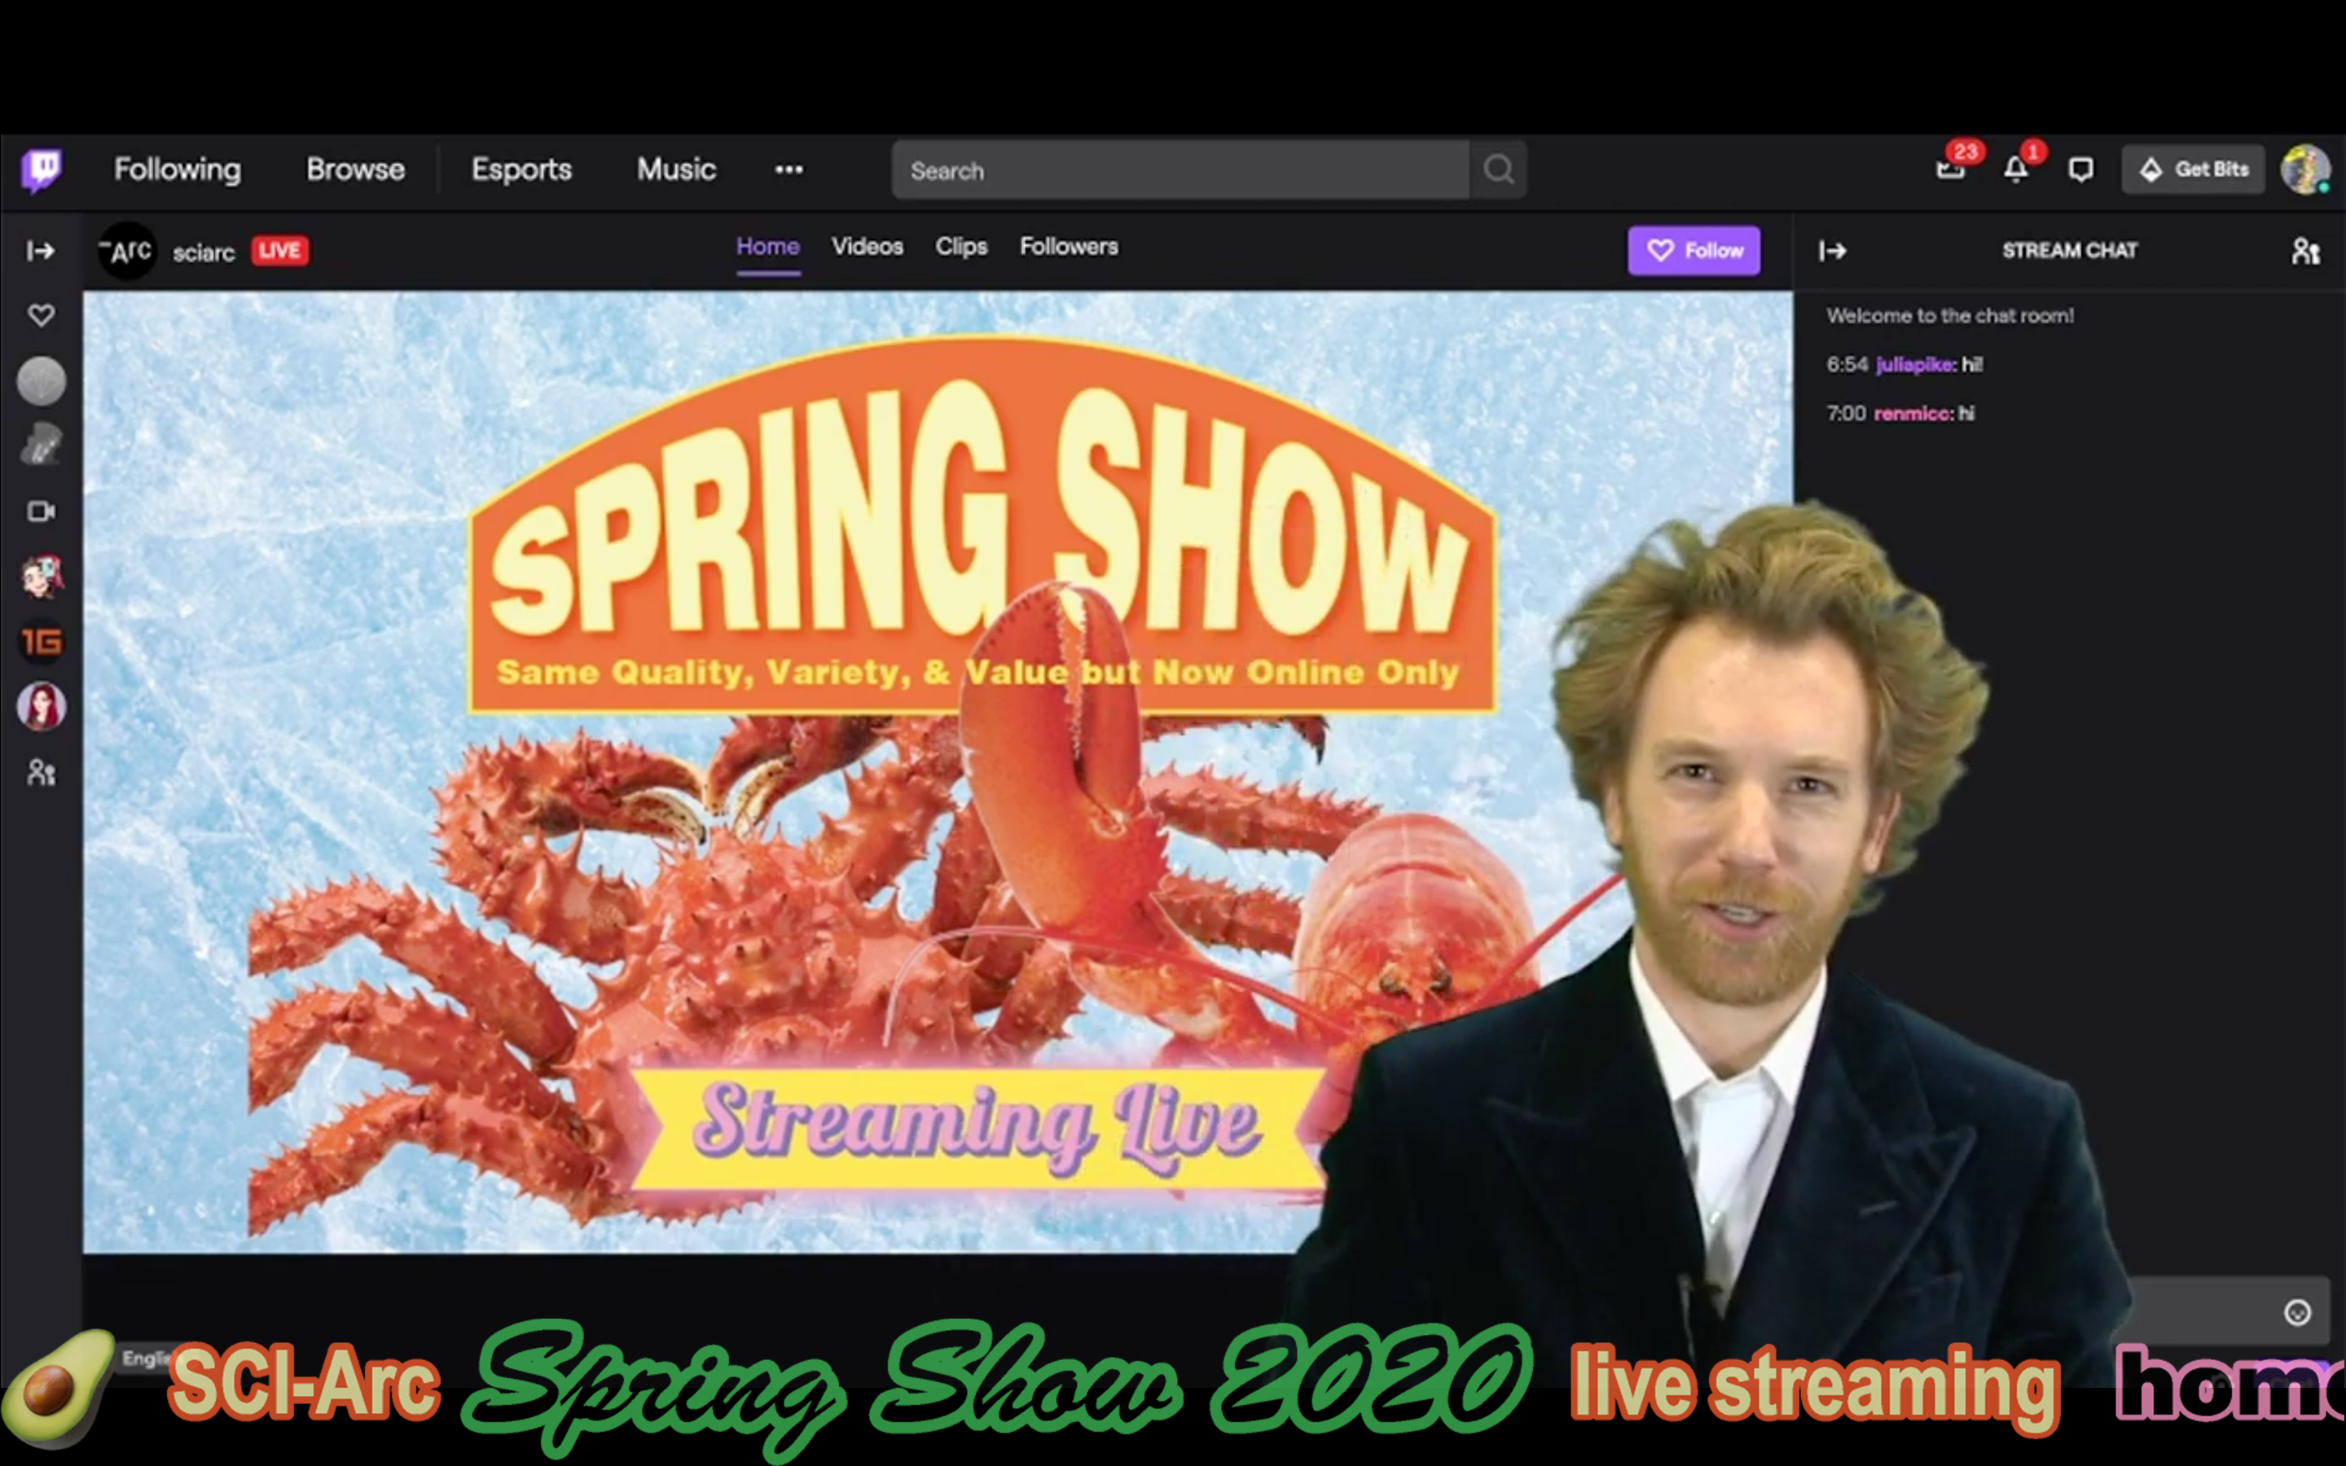2346x1466 pixels.
Task: Click the red LIVE badge
Action: [280, 251]
